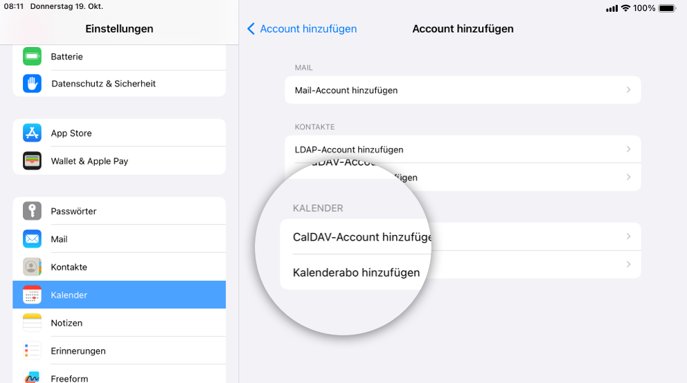Open chevron on second Kontakte row
The height and width of the screenshot is (383, 687).
click(x=628, y=177)
